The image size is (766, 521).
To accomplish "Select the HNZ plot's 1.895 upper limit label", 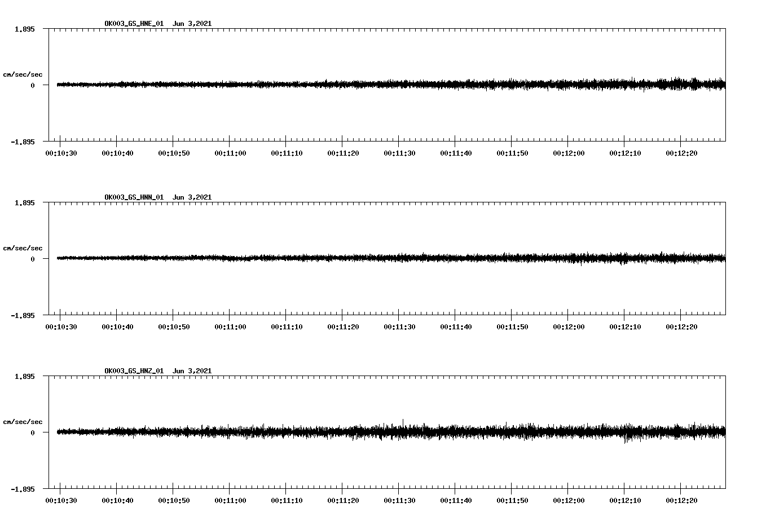I will click(x=24, y=376).
